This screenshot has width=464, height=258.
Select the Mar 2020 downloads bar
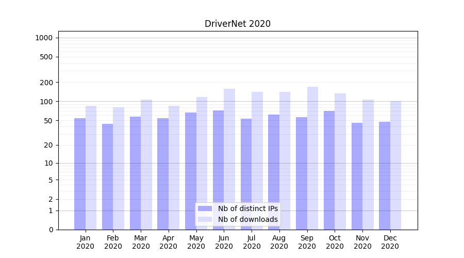pyautogui.click(x=146, y=164)
